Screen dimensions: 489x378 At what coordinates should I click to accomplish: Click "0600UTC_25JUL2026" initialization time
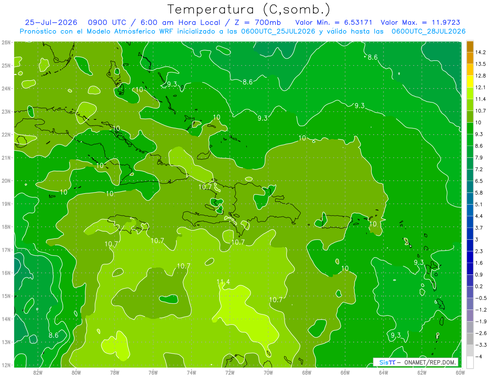pos(278,31)
